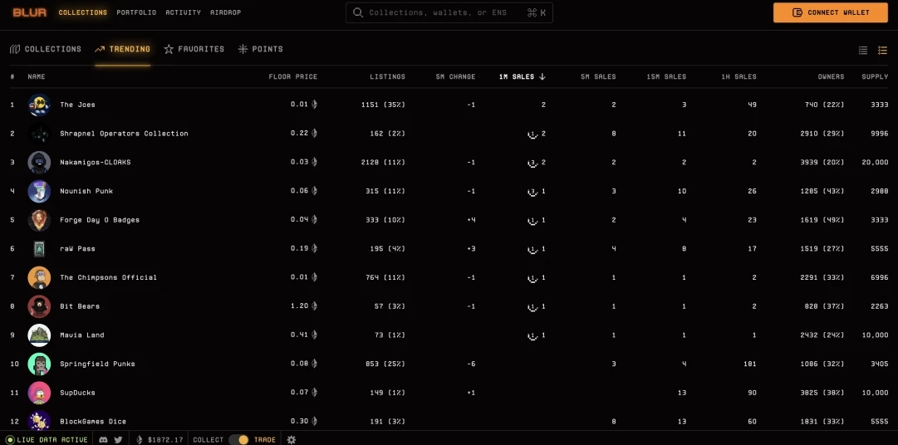This screenshot has width=898, height=445.
Task: Switch to compact list view icon
Action: click(863, 51)
